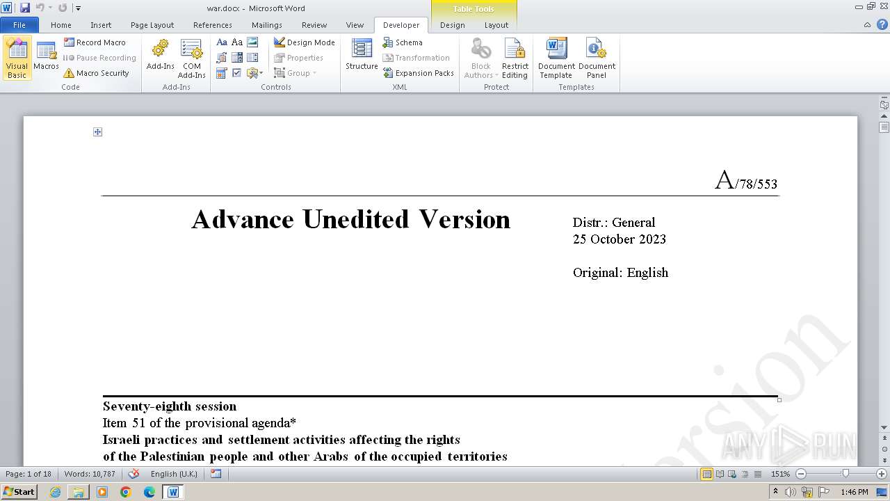This screenshot has width=890, height=501.
Task: Minimize the ribbon with the caret
Action: 867,25
